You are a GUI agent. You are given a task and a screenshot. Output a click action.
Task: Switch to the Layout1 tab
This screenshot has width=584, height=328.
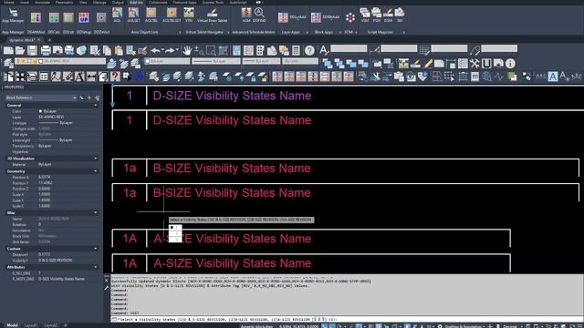(x=31, y=325)
